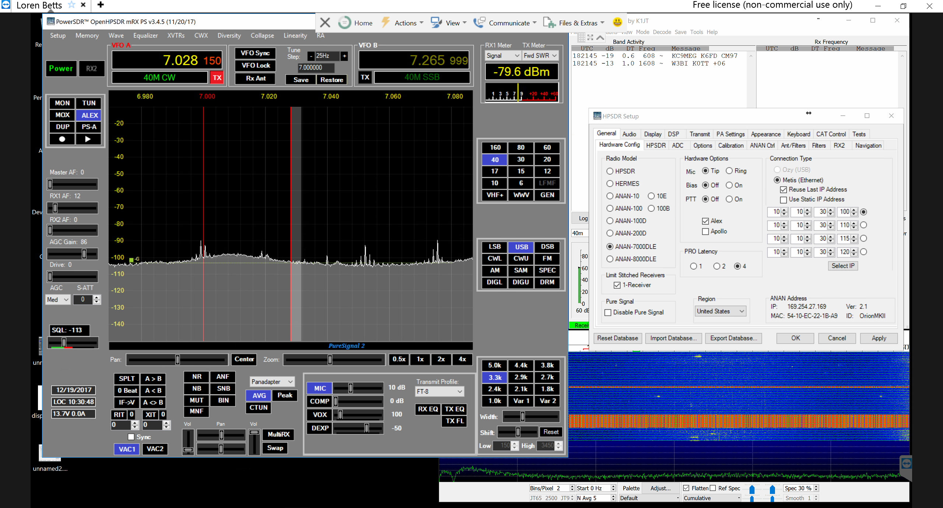The height and width of the screenshot is (508, 943).
Task: Switch to the PA Settings tab
Action: (730, 134)
